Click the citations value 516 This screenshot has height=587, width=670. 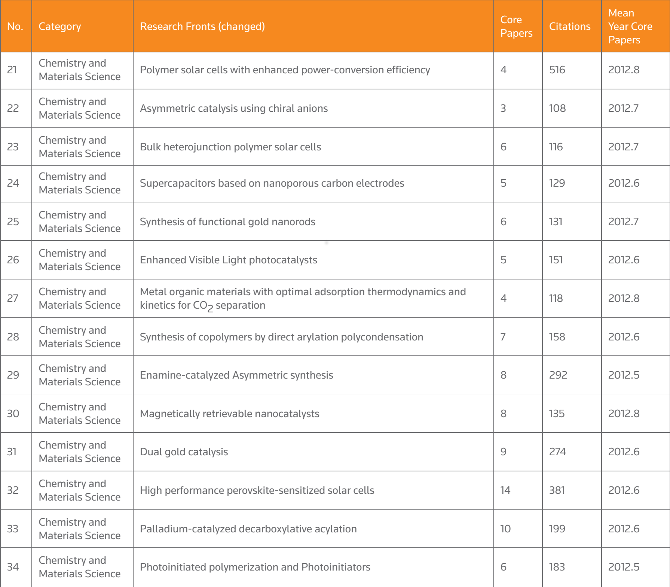pos(557,70)
